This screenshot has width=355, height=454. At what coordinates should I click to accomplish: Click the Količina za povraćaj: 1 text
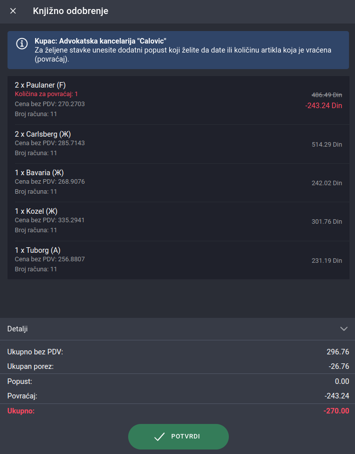coord(47,94)
